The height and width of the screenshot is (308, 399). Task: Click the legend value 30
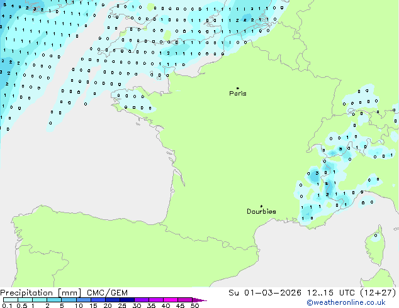click(x=137, y=305)
